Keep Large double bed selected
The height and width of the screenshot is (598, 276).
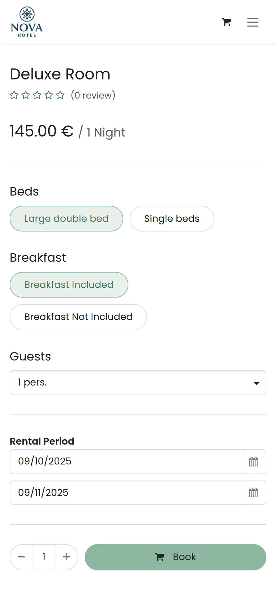coord(66,218)
